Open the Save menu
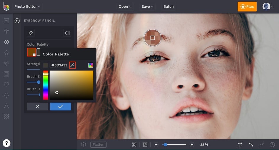 coord(147,6)
